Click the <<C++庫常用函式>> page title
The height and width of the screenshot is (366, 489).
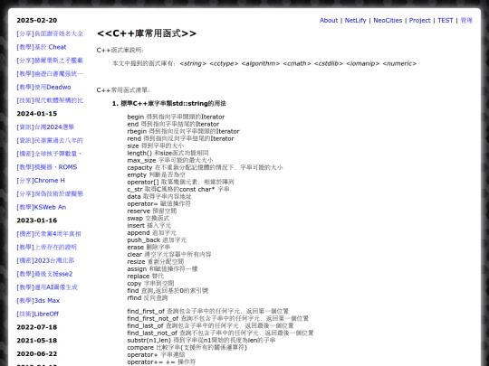[x=147, y=33]
